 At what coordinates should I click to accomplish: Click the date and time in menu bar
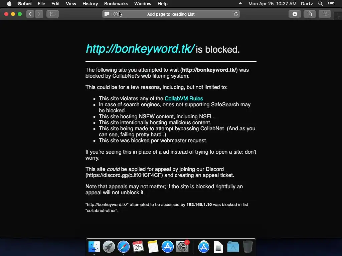click(x=273, y=4)
